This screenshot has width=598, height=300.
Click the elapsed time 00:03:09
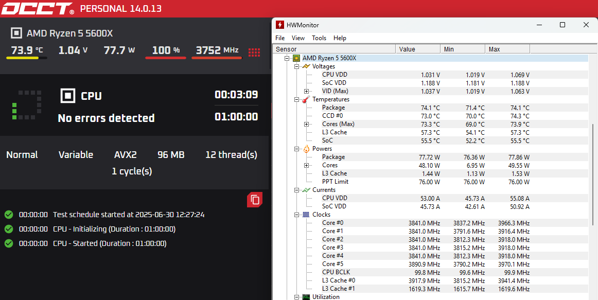pyautogui.click(x=236, y=95)
